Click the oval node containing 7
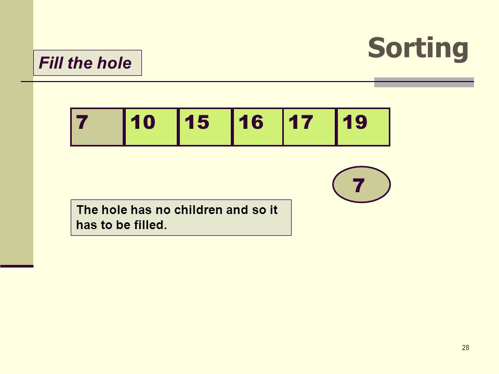This screenshot has height=374, width=499. 362,184
